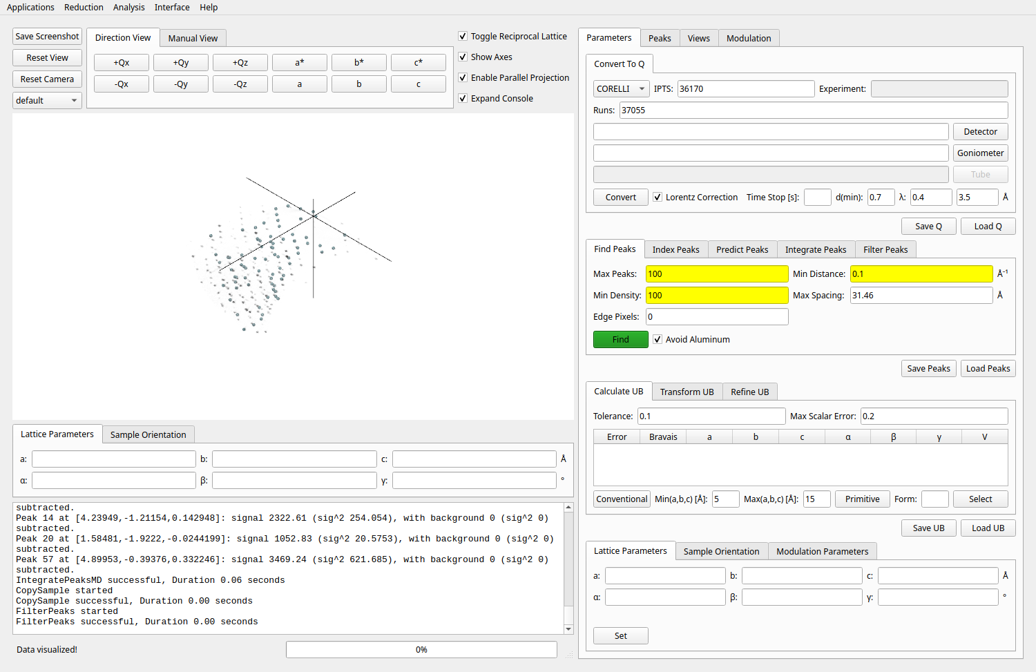Open the Modulation Parameters tab
The width and height of the screenshot is (1036, 672).
pos(823,551)
